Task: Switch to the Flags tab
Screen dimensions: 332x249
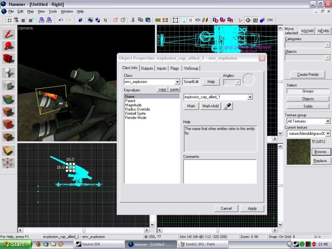Action: point(175,68)
